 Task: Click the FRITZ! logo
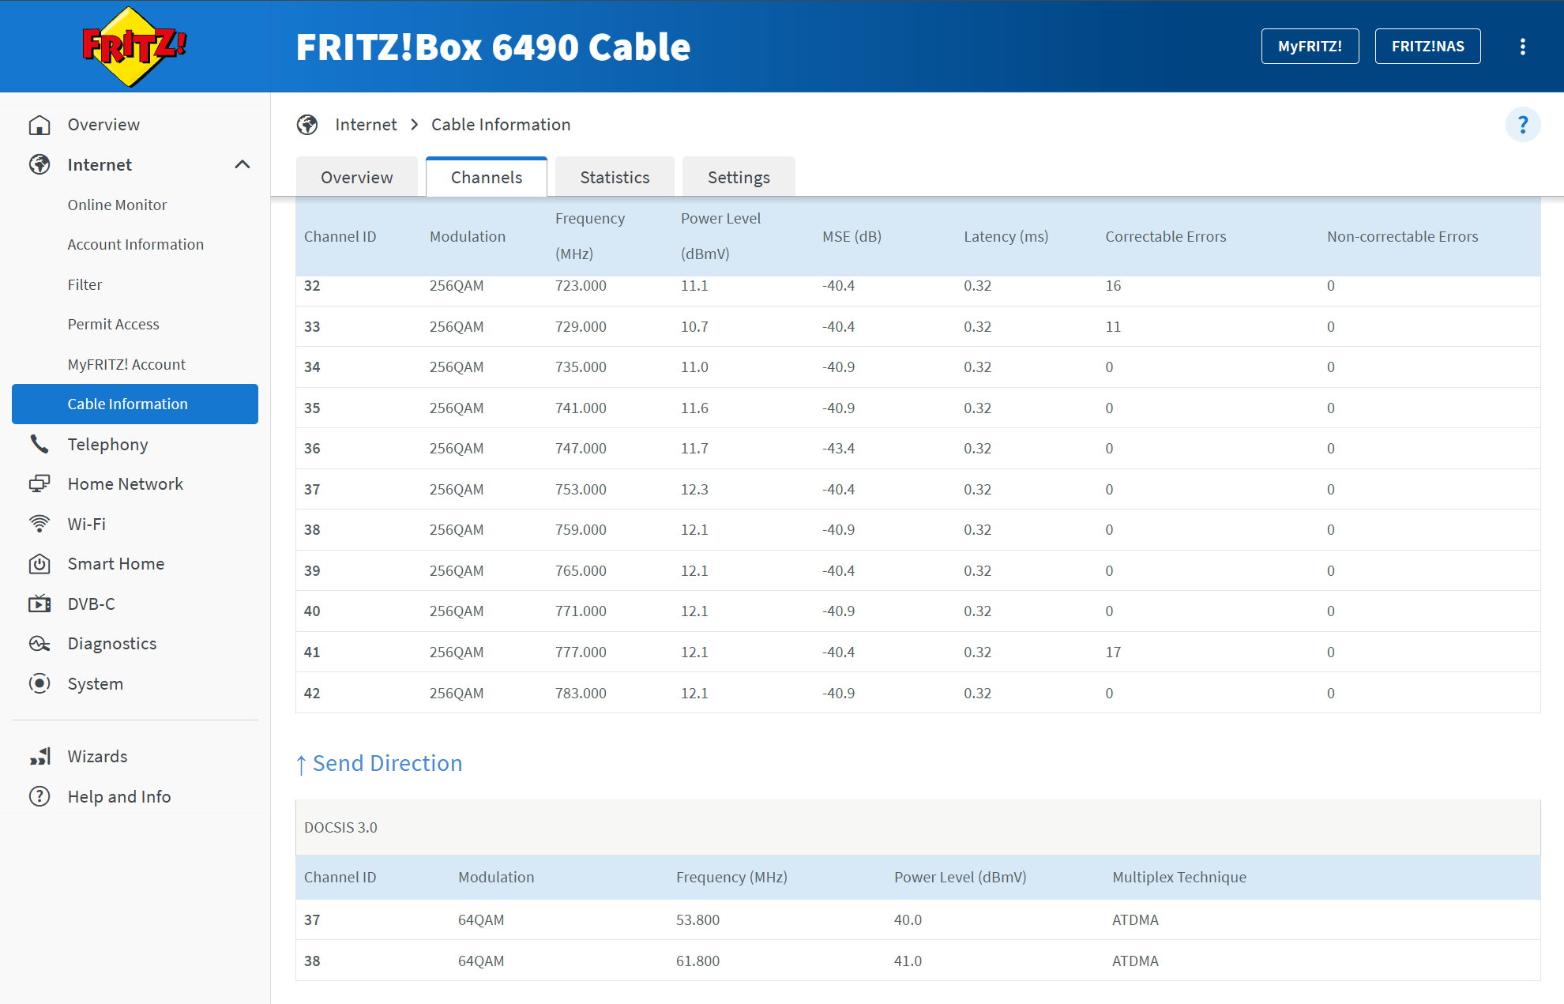[x=134, y=47]
